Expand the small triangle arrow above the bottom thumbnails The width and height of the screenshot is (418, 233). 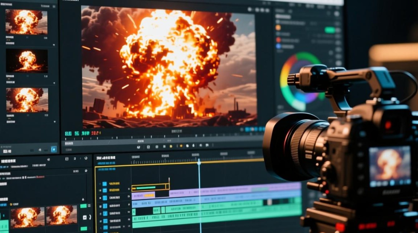(x=83, y=199)
